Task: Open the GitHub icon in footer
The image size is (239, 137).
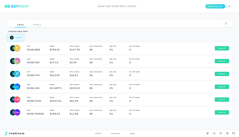Action: pyautogui.click(x=233, y=133)
